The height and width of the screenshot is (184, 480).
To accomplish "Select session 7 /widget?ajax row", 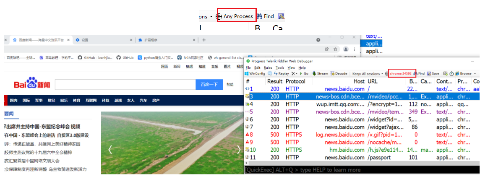I will tap(362, 127).
